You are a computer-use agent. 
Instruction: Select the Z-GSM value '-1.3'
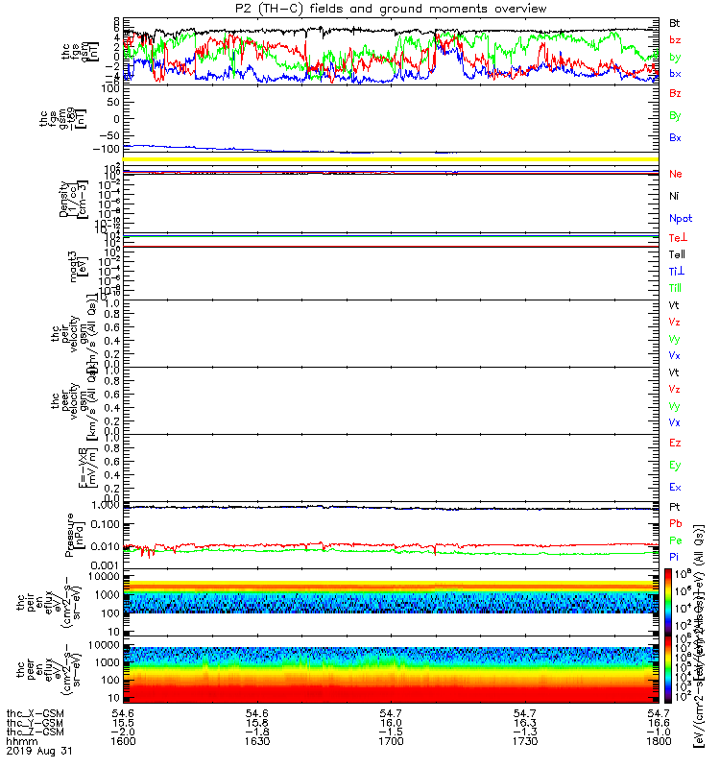(525, 732)
